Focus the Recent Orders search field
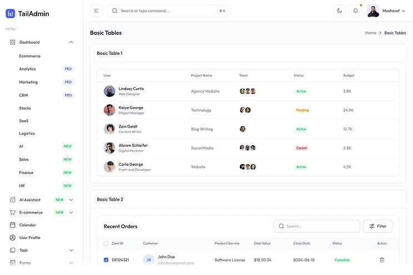413x275 pixels. pos(317,226)
